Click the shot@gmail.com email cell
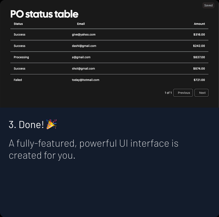 coord(83,68)
